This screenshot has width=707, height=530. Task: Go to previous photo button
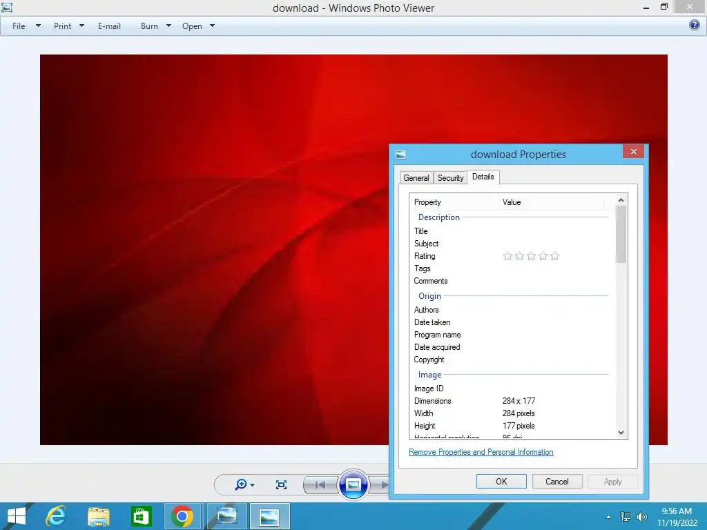coord(320,485)
